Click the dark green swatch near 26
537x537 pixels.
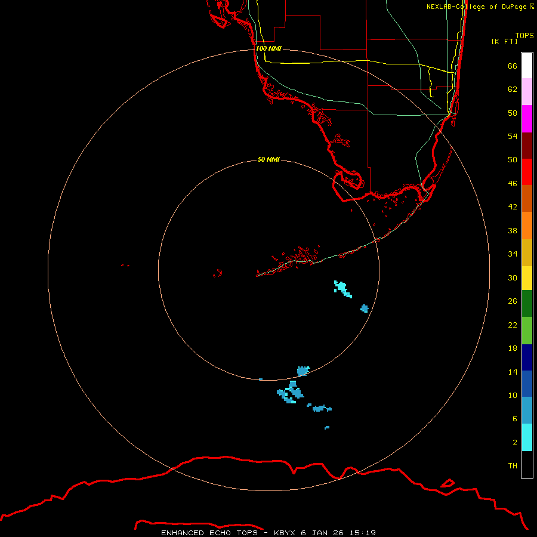click(x=527, y=304)
